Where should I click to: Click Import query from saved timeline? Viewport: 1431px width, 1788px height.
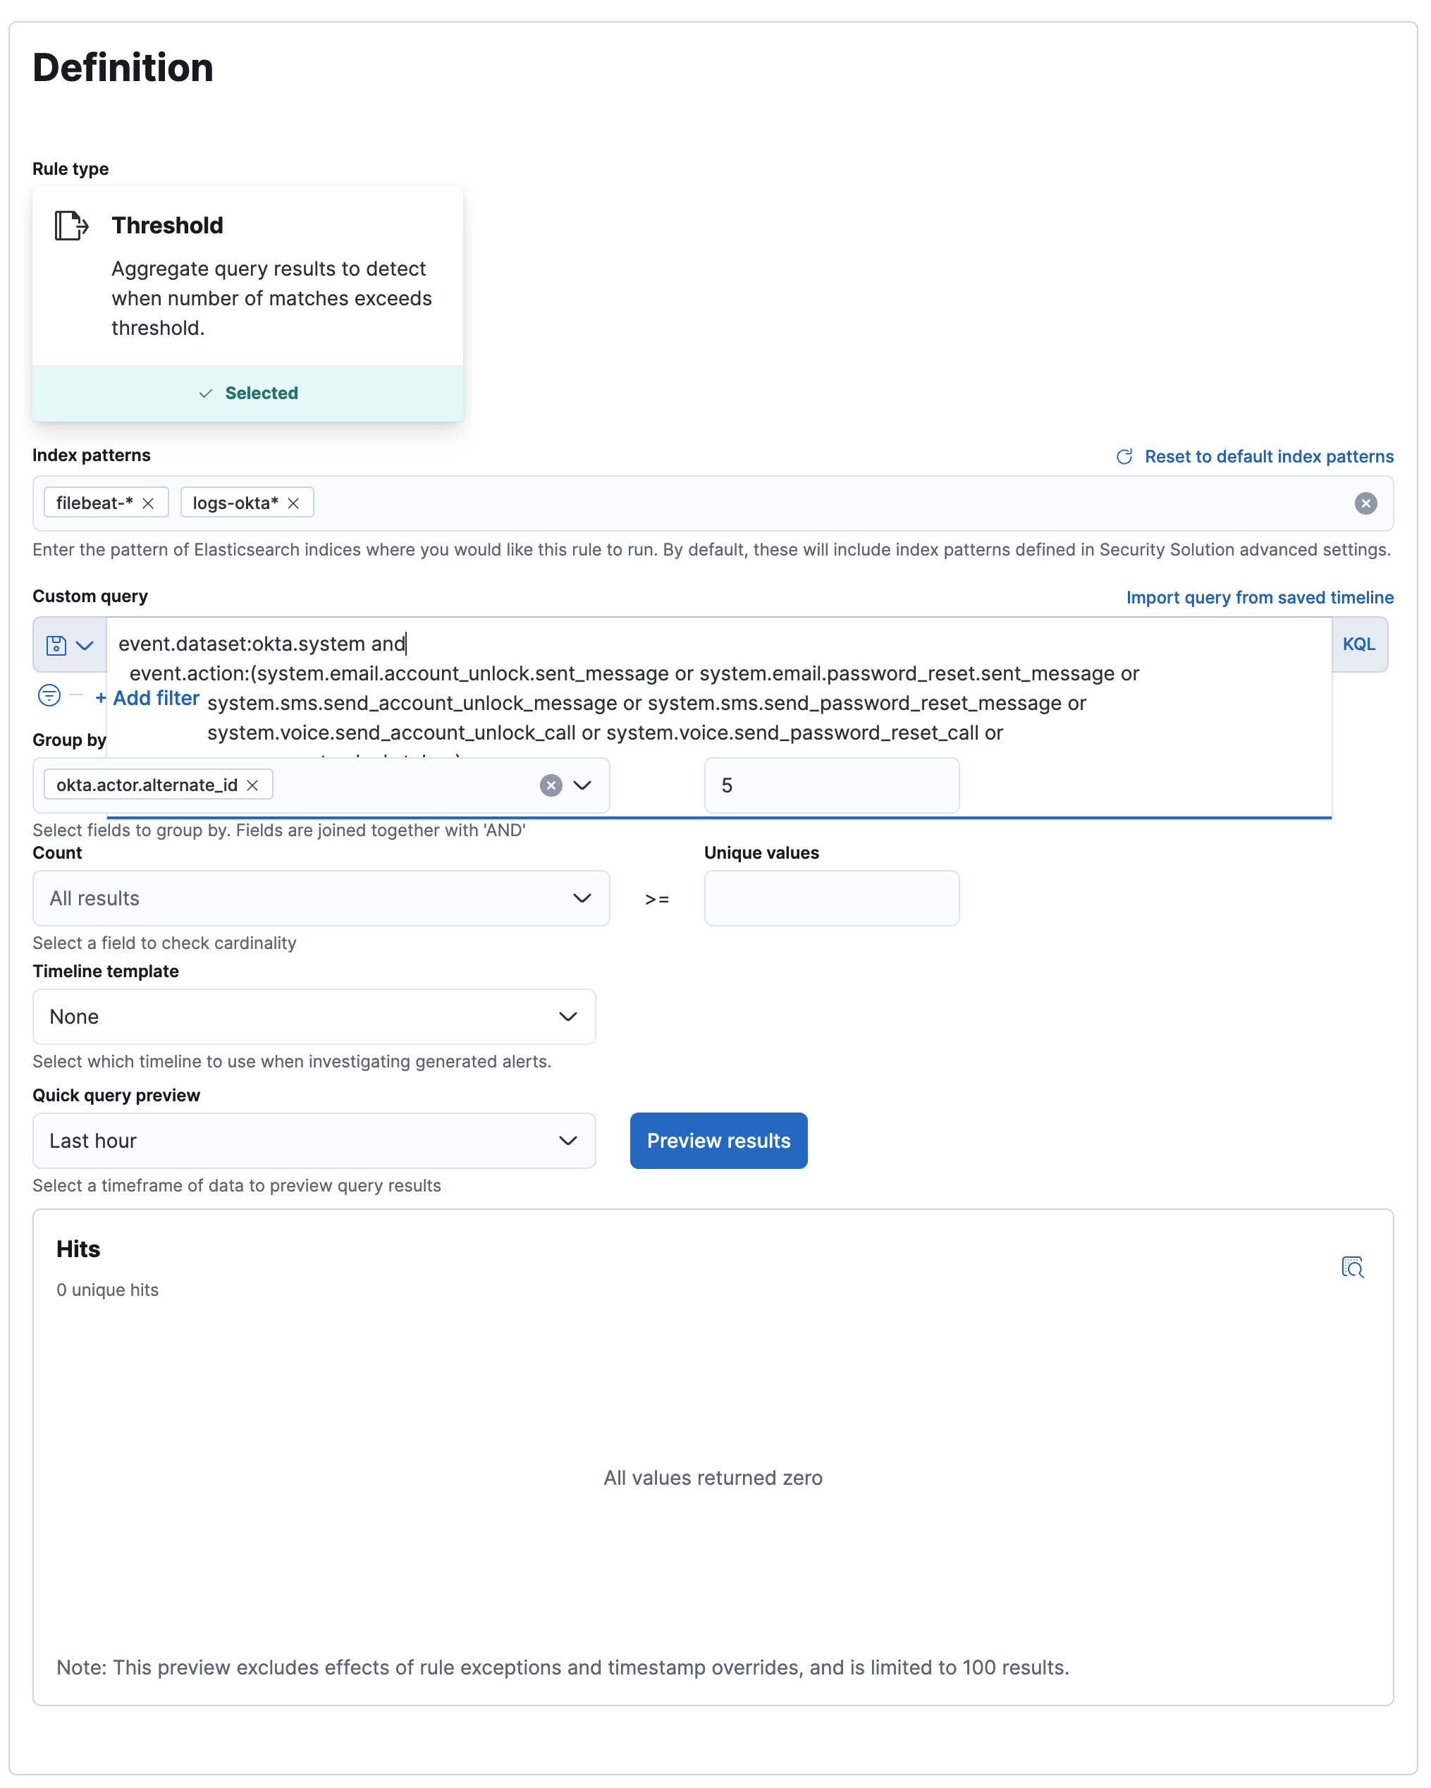coord(1260,597)
